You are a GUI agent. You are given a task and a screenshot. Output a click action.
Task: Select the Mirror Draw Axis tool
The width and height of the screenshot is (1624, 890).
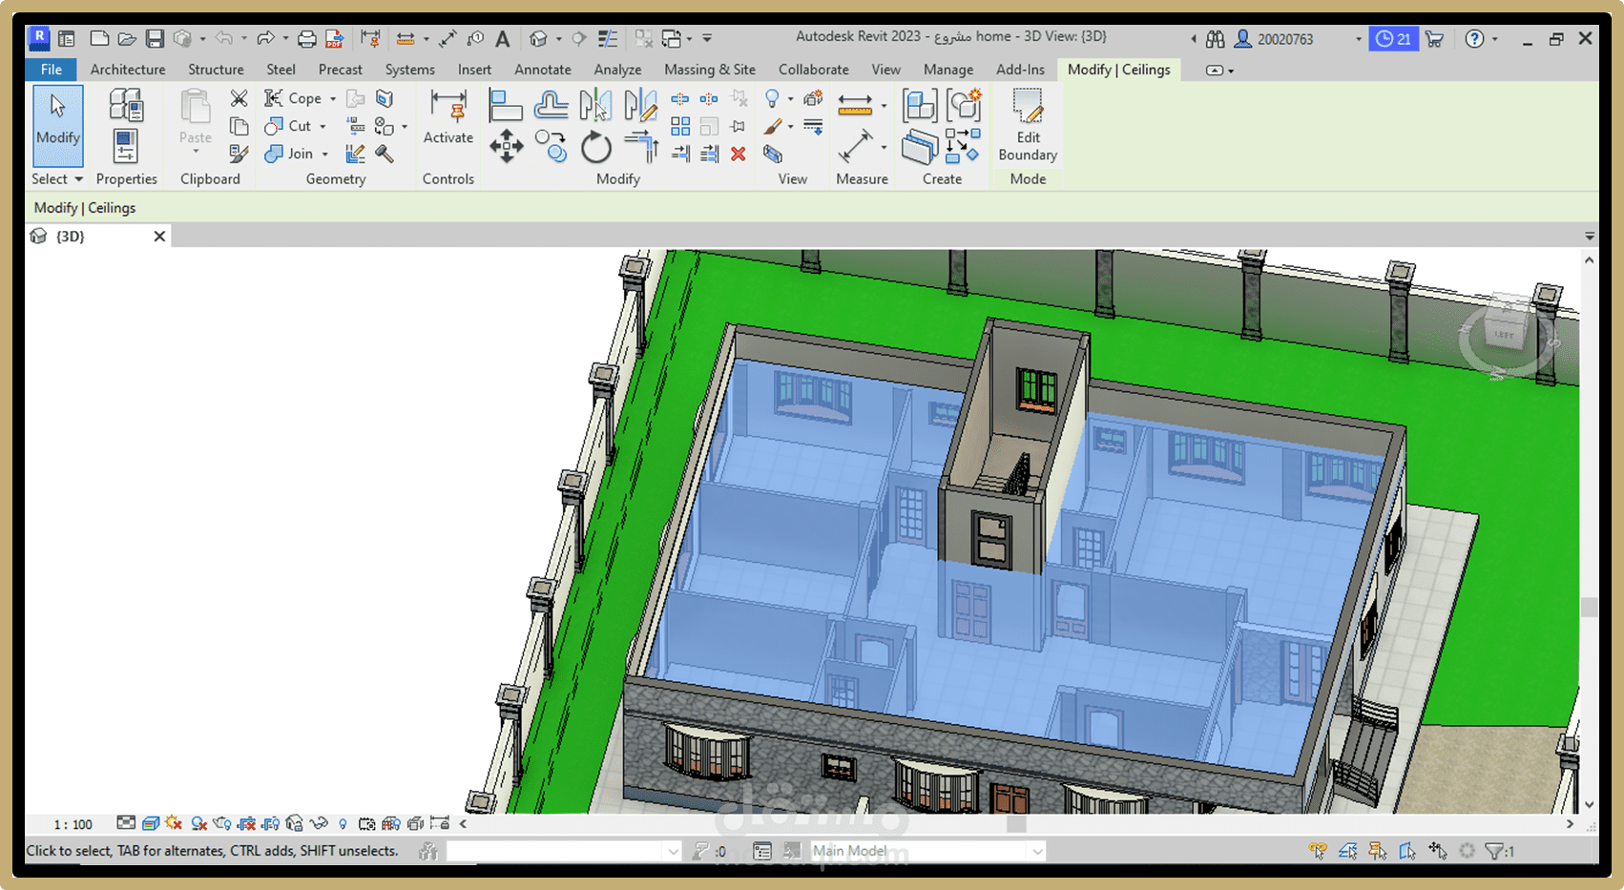640,105
